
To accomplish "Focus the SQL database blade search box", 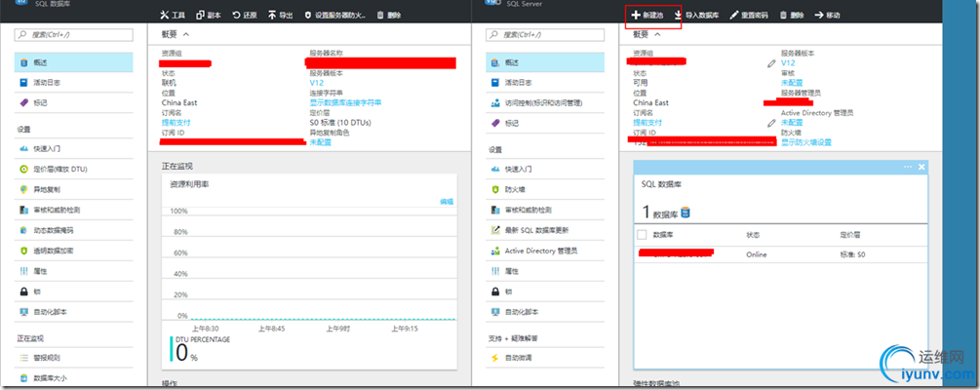I will click(x=74, y=35).
